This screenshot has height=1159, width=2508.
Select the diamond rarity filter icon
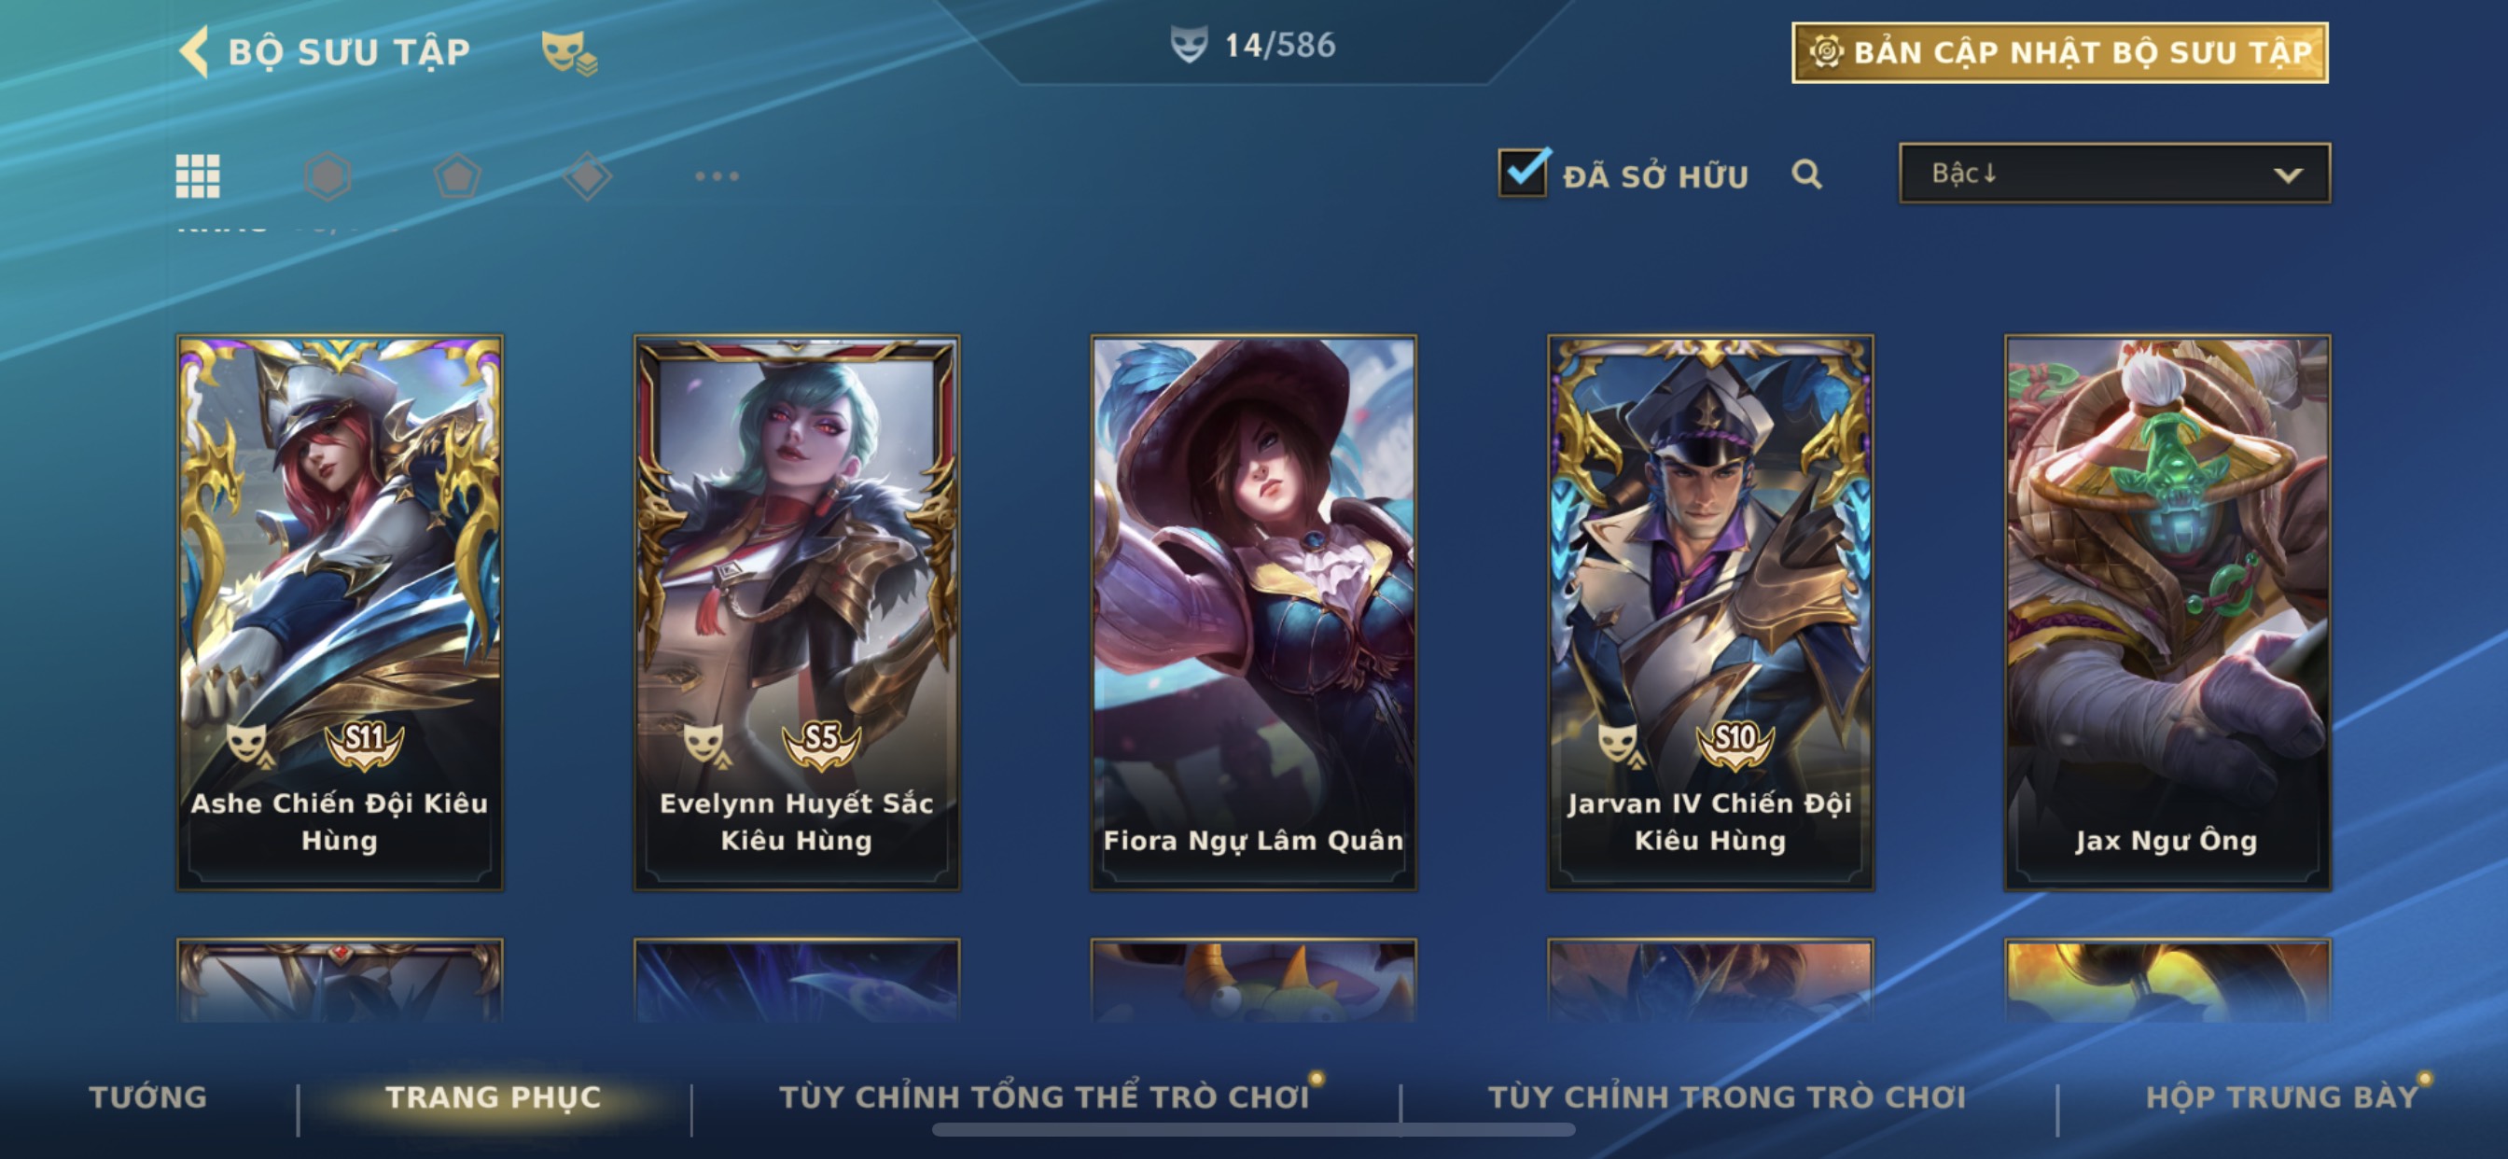[587, 176]
